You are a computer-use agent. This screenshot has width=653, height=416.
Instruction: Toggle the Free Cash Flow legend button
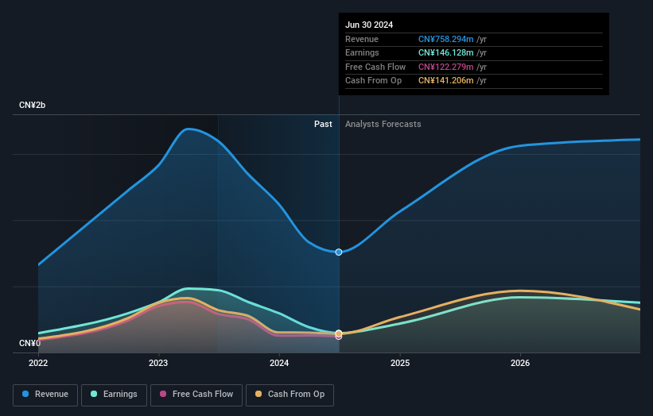point(196,395)
